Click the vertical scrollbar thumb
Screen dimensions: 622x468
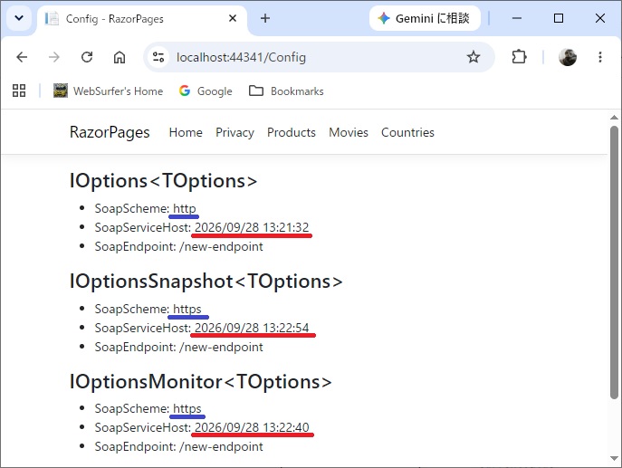pyautogui.click(x=614, y=262)
